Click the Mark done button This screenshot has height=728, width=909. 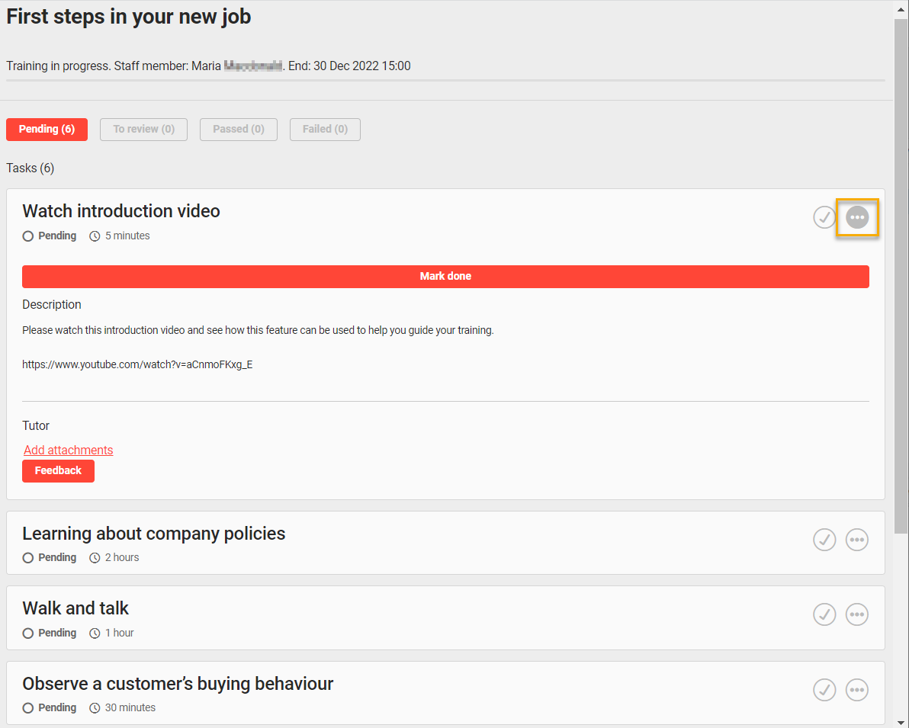pyautogui.click(x=445, y=276)
